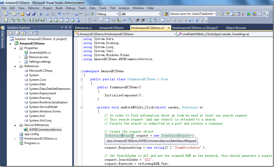Image resolution: width=274 pixels, height=167 pixels.
Task: Open the Refactor menu
Action: click(34, 8)
